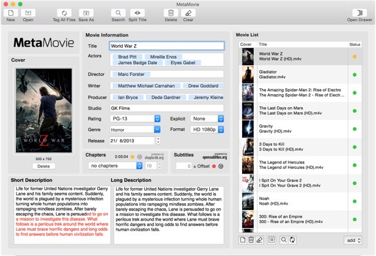Click the Drew Goddard writer token
The image size is (376, 256).
(x=203, y=86)
